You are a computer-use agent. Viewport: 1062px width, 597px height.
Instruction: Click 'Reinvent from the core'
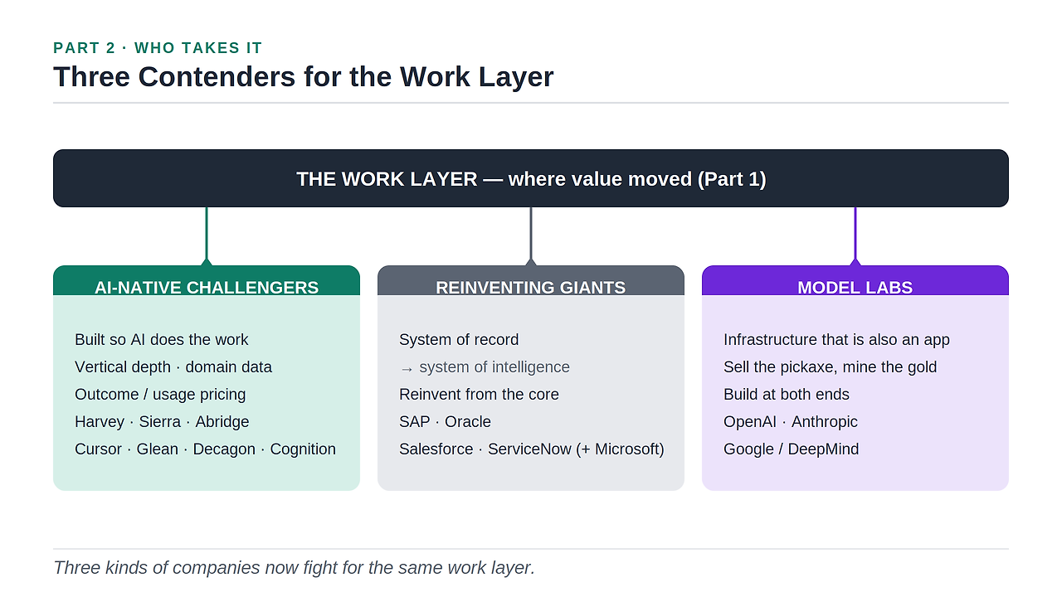[479, 395]
